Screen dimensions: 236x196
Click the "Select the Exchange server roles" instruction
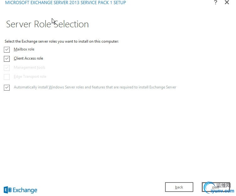coord(62,41)
